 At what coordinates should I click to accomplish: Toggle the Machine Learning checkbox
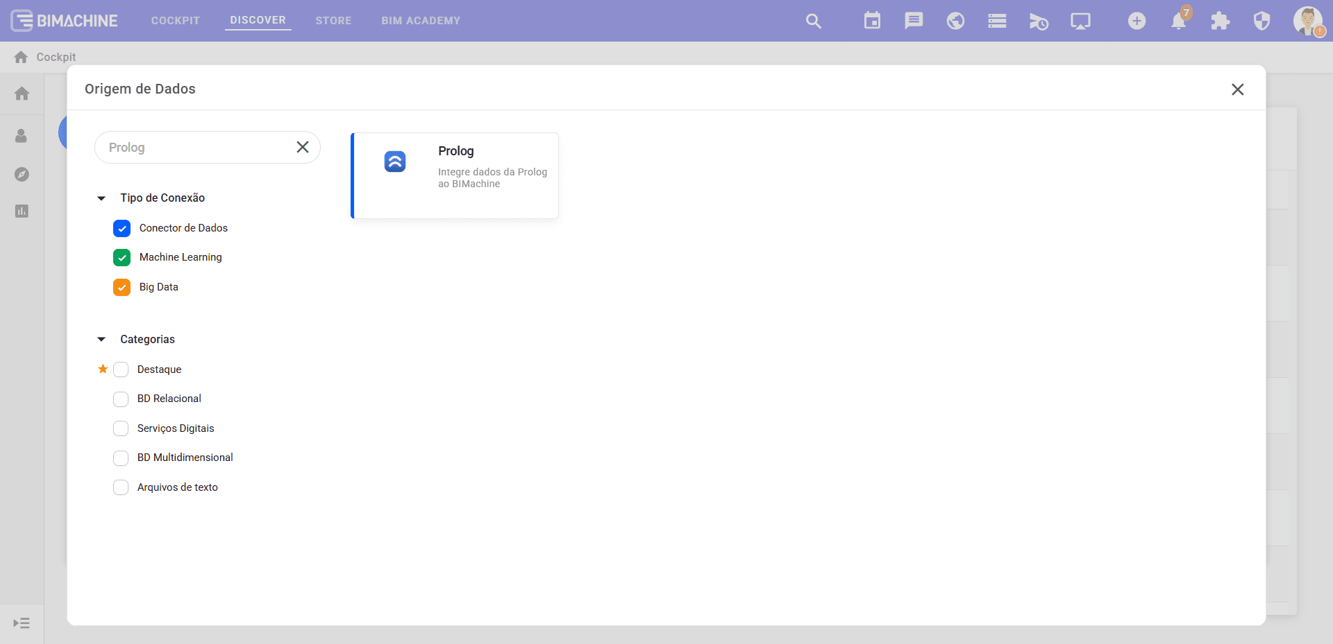click(122, 258)
